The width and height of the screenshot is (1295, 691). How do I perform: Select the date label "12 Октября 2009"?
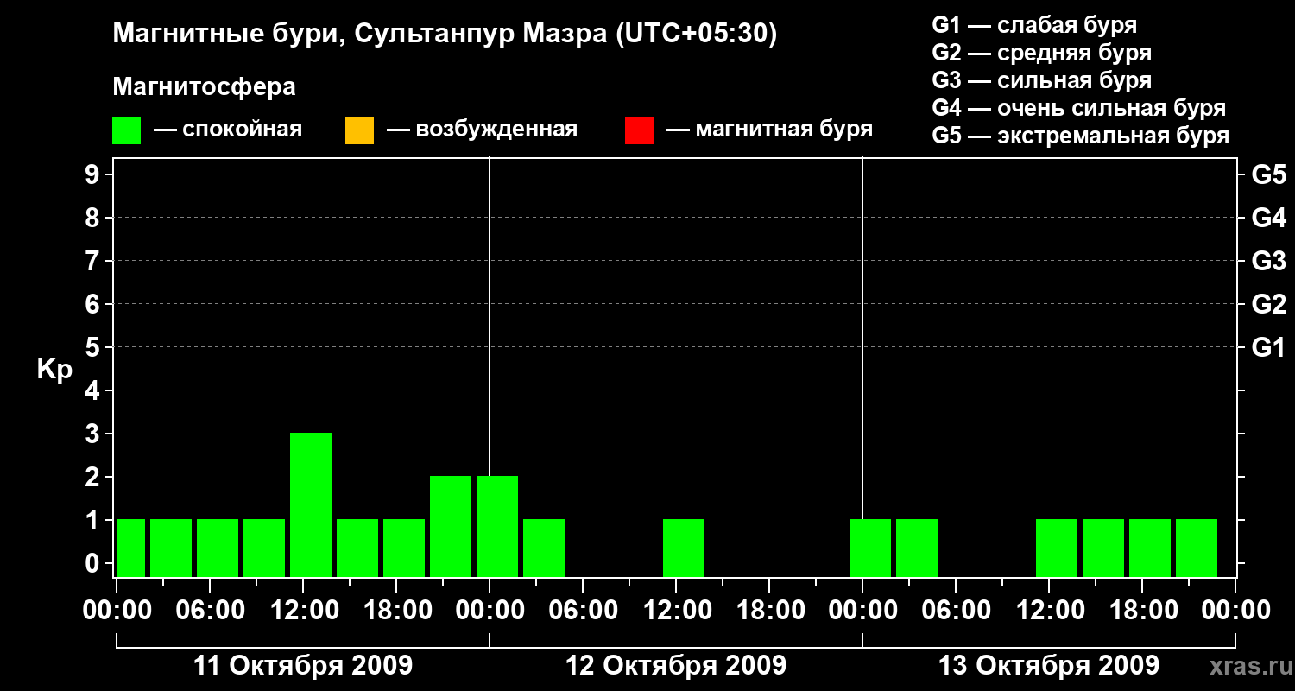(676, 666)
